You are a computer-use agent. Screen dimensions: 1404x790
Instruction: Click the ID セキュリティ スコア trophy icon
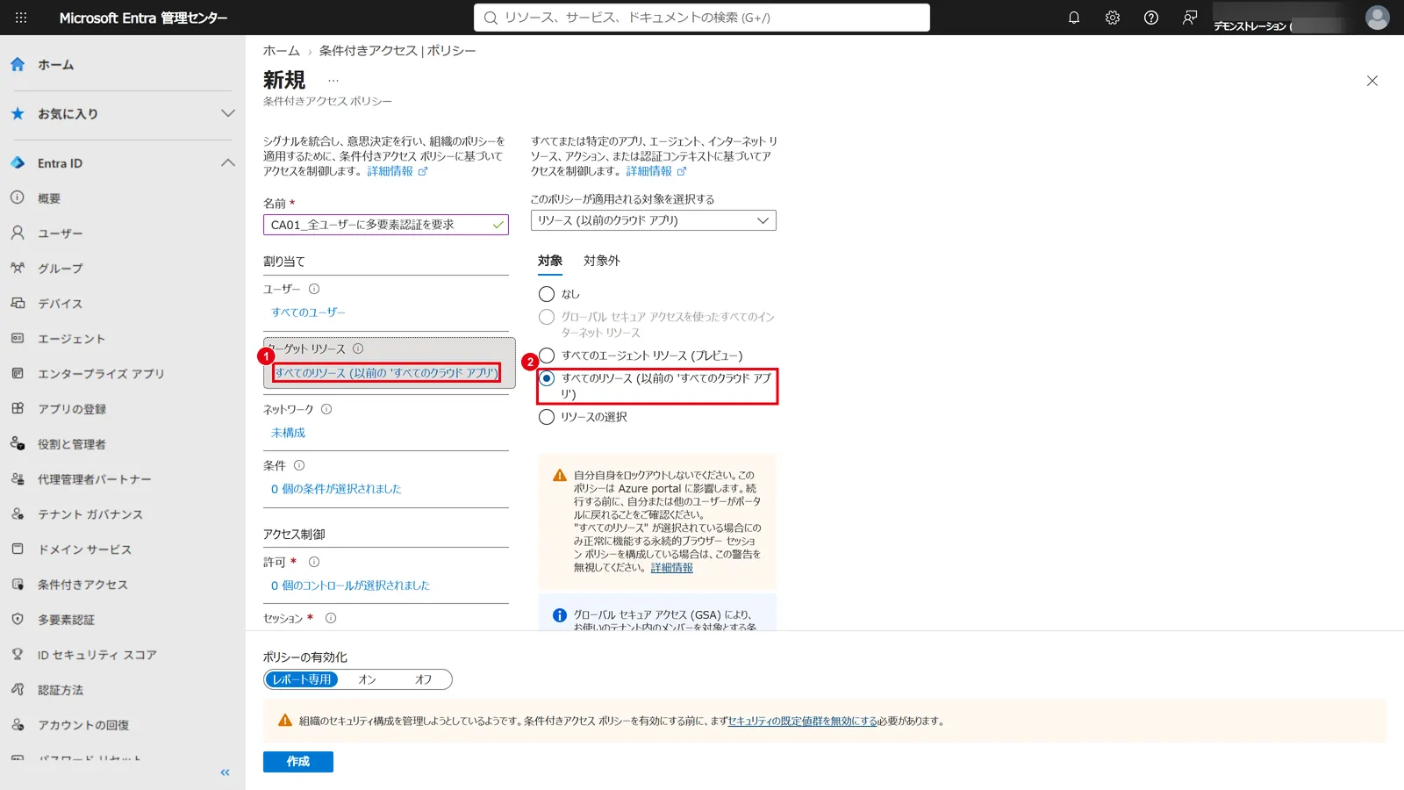coord(18,654)
